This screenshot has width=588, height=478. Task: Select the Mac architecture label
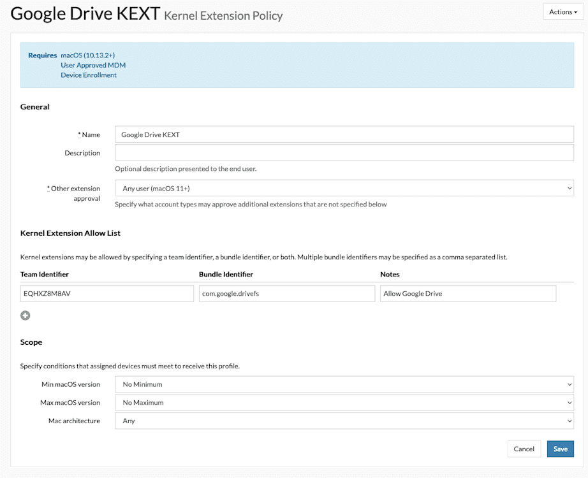(x=74, y=421)
